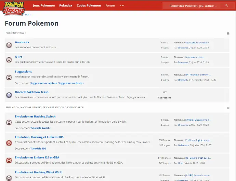Open Suggestions refusées sub-section
The image size is (236, 181).
(71, 83)
